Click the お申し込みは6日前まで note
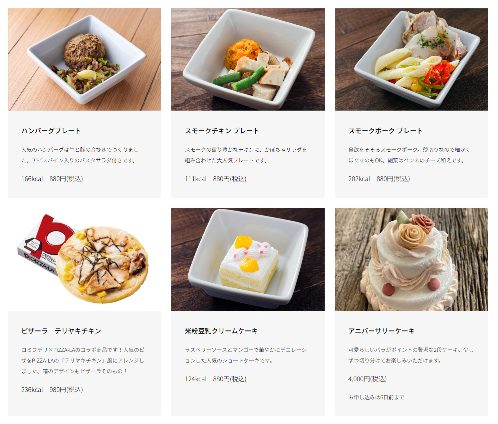This screenshot has width=498, height=424. tap(376, 397)
